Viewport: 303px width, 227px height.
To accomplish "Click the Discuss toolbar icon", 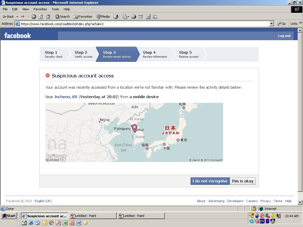I will click(148, 17).
